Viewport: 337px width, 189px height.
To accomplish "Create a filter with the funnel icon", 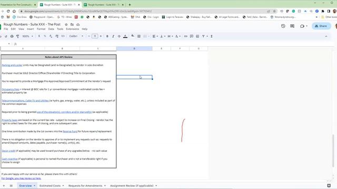I will 203,36.
